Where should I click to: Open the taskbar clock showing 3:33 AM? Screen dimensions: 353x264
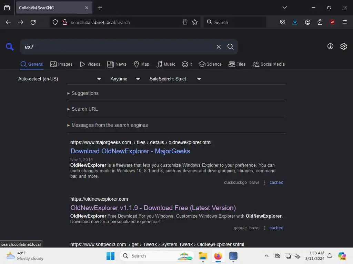click(x=315, y=256)
